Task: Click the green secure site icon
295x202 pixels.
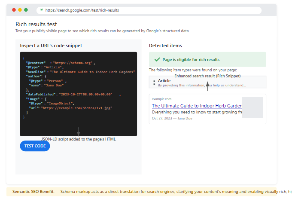Action: 41,10
